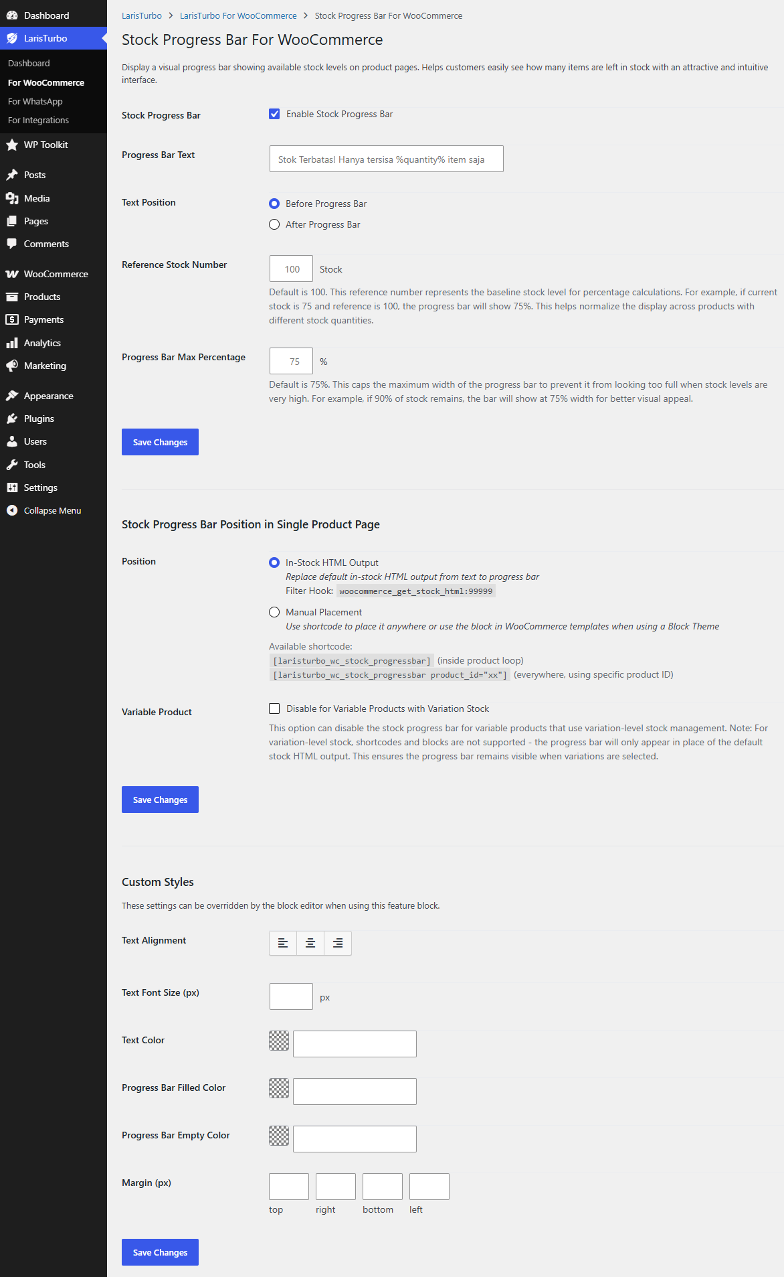Open the top-level Dashboard menu
The image size is (784, 1277).
pyautogui.click(x=54, y=15)
